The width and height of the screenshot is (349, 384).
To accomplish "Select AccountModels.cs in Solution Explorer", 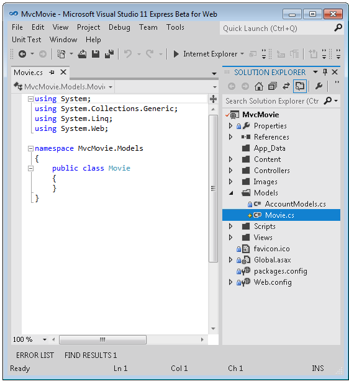I will pos(296,204).
